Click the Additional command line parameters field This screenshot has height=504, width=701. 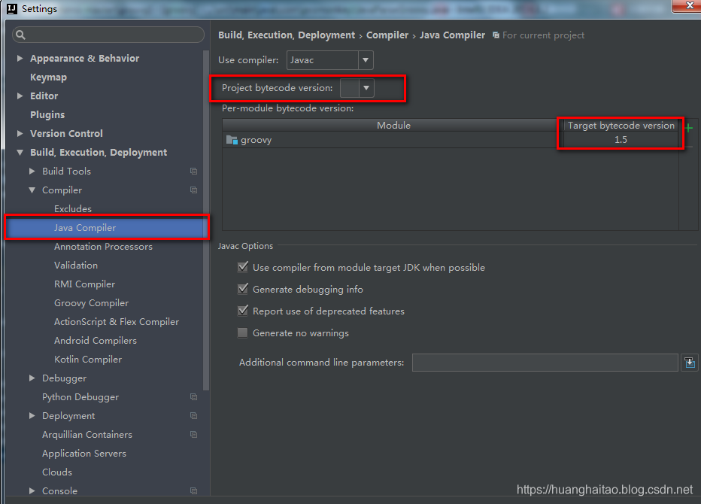click(545, 362)
